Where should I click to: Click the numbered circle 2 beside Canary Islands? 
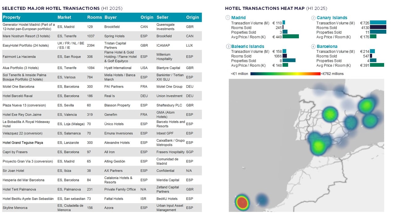(x=313, y=18)
